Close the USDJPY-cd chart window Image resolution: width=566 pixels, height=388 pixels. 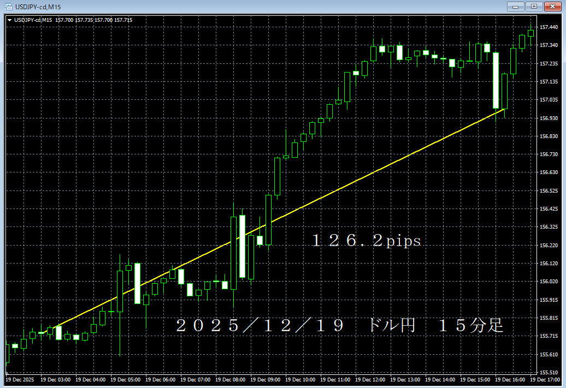coord(552,7)
